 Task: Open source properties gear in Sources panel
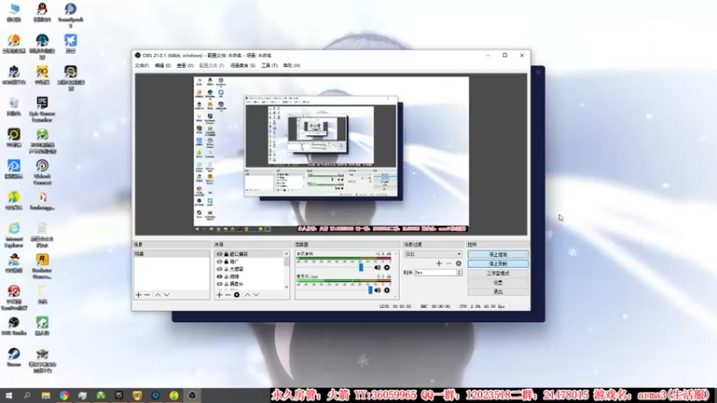(237, 295)
